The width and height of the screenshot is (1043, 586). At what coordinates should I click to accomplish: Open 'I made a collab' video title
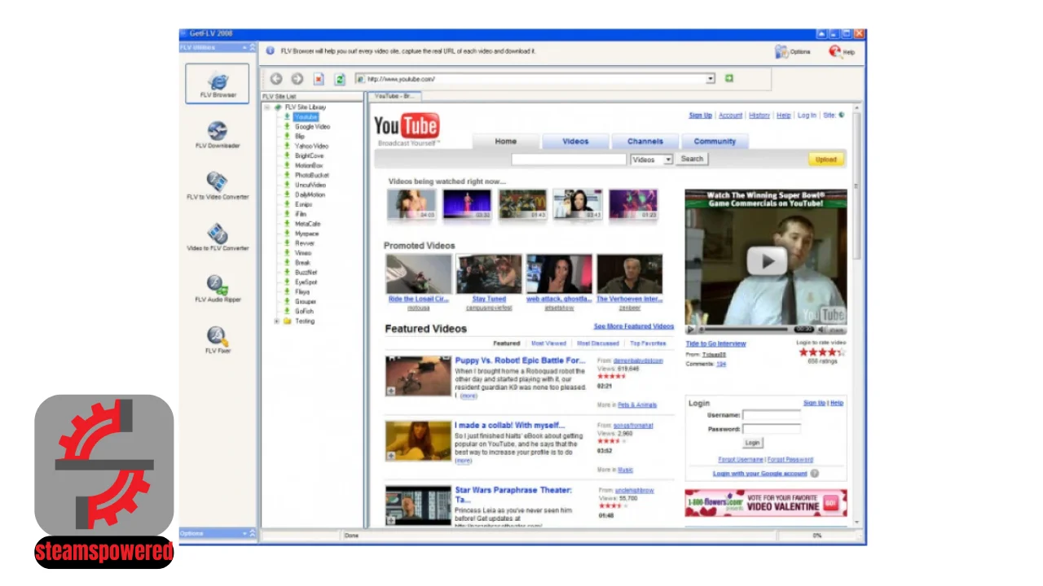coord(510,425)
